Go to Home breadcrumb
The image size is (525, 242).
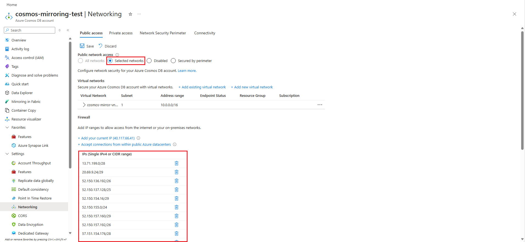12,5
